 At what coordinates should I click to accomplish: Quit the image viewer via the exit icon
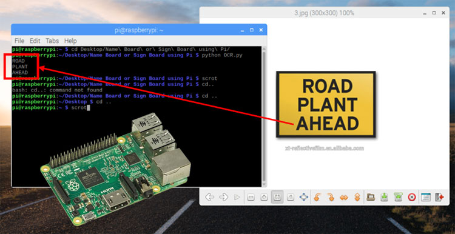[x=439, y=198]
